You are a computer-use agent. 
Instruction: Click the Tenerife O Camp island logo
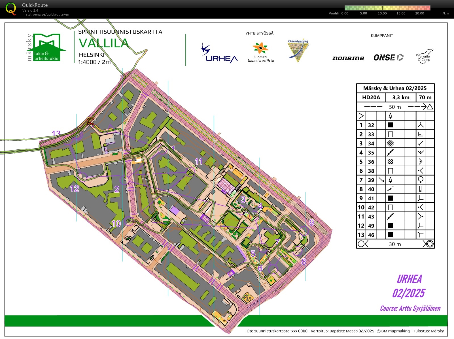423,56
